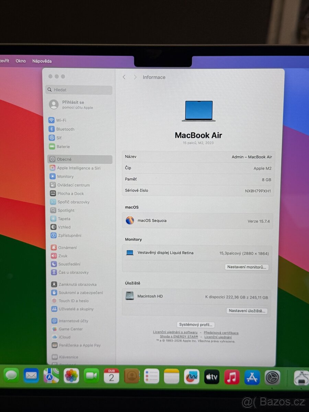Open the Okno menu
Viewport: 309px width, 412px height.
pyautogui.click(x=21, y=61)
